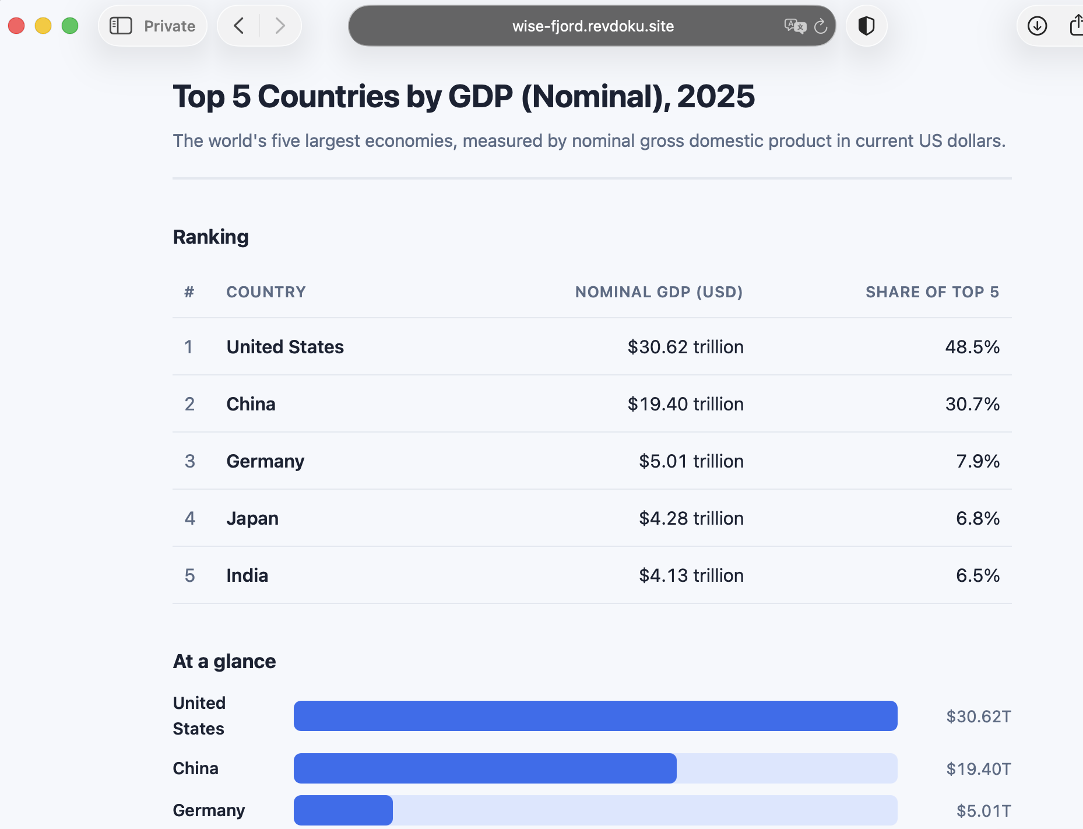This screenshot has height=829, width=1083.
Task: Focus the wise-fjord.revdoku.site address field
Action: pyautogui.click(x=592, y=26)
